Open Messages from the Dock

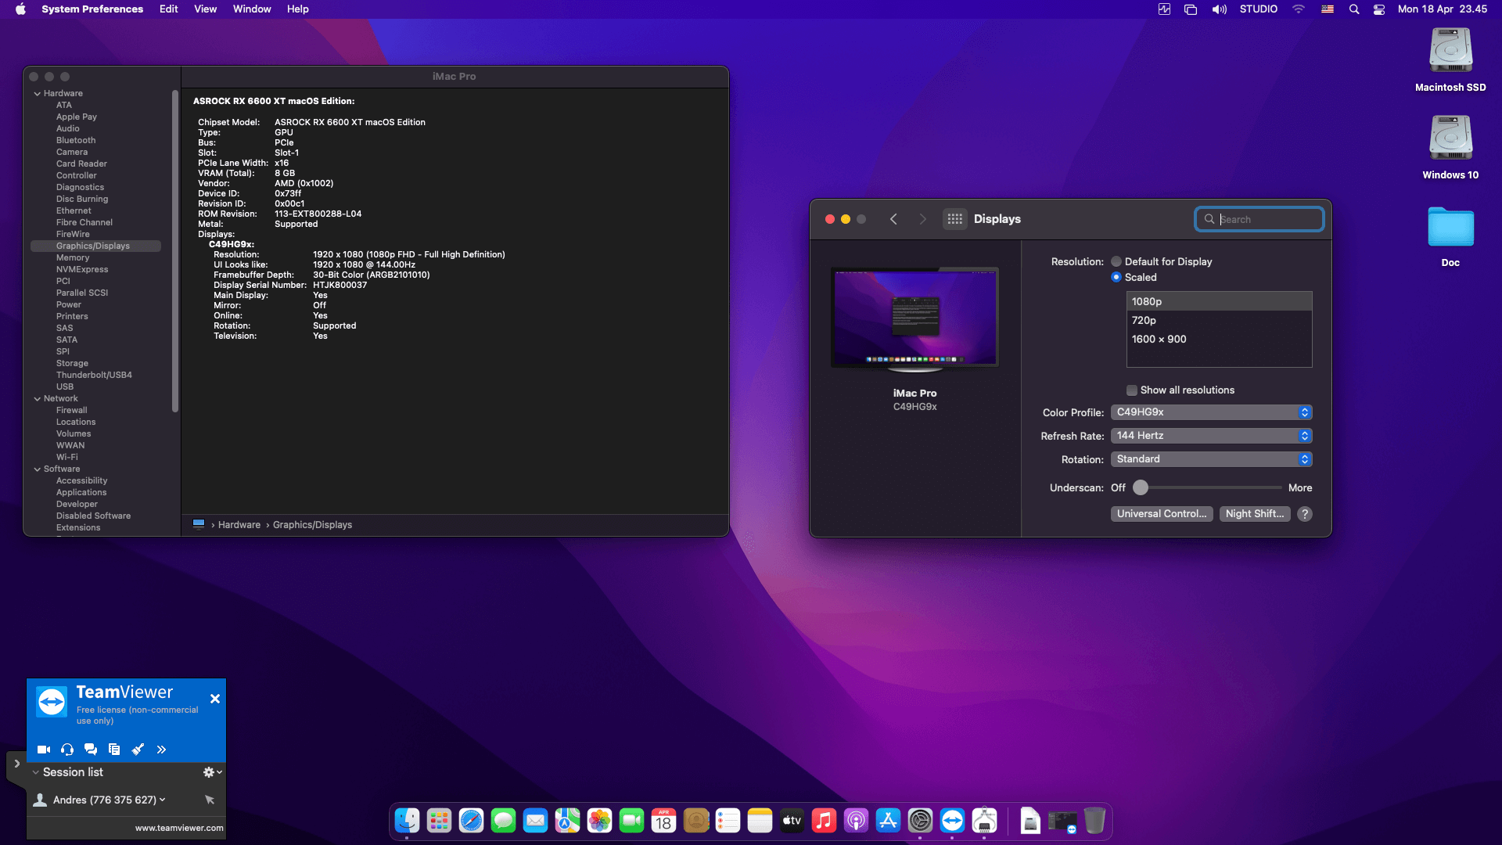coord(503,820)
